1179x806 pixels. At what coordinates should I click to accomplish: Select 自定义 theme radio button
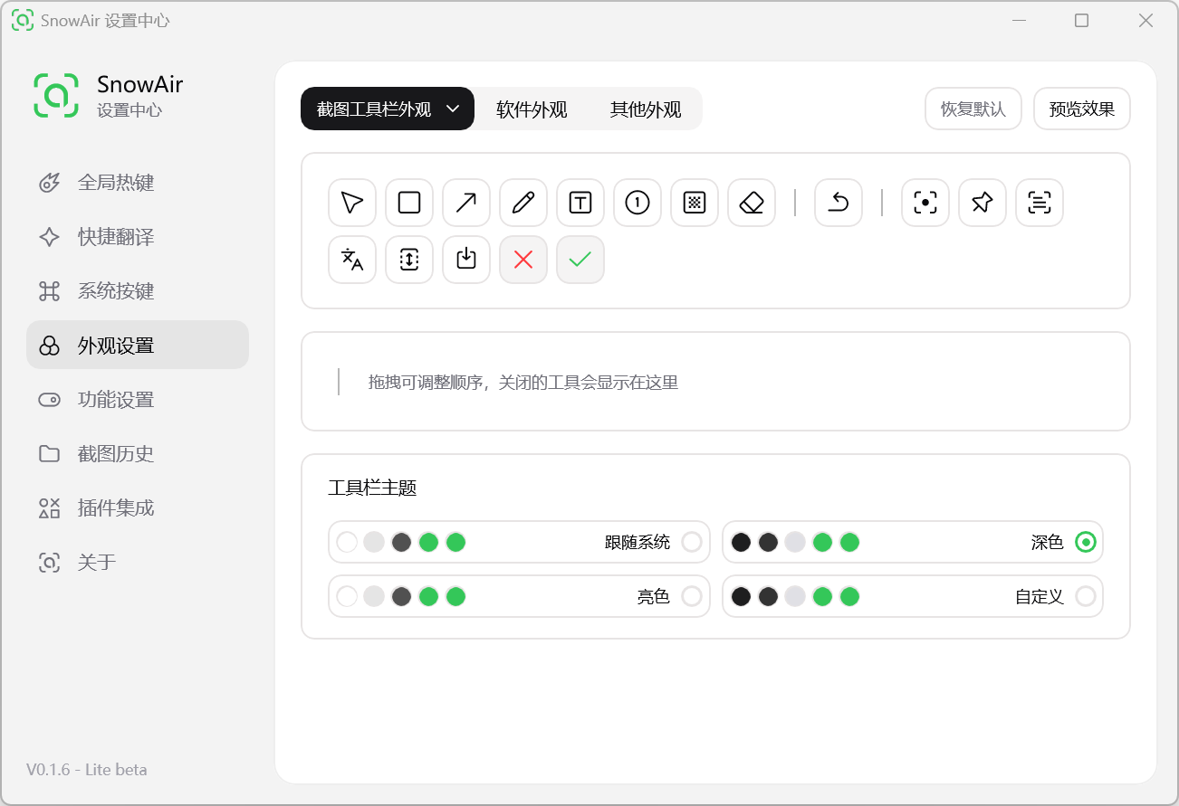click(1086, 596)
